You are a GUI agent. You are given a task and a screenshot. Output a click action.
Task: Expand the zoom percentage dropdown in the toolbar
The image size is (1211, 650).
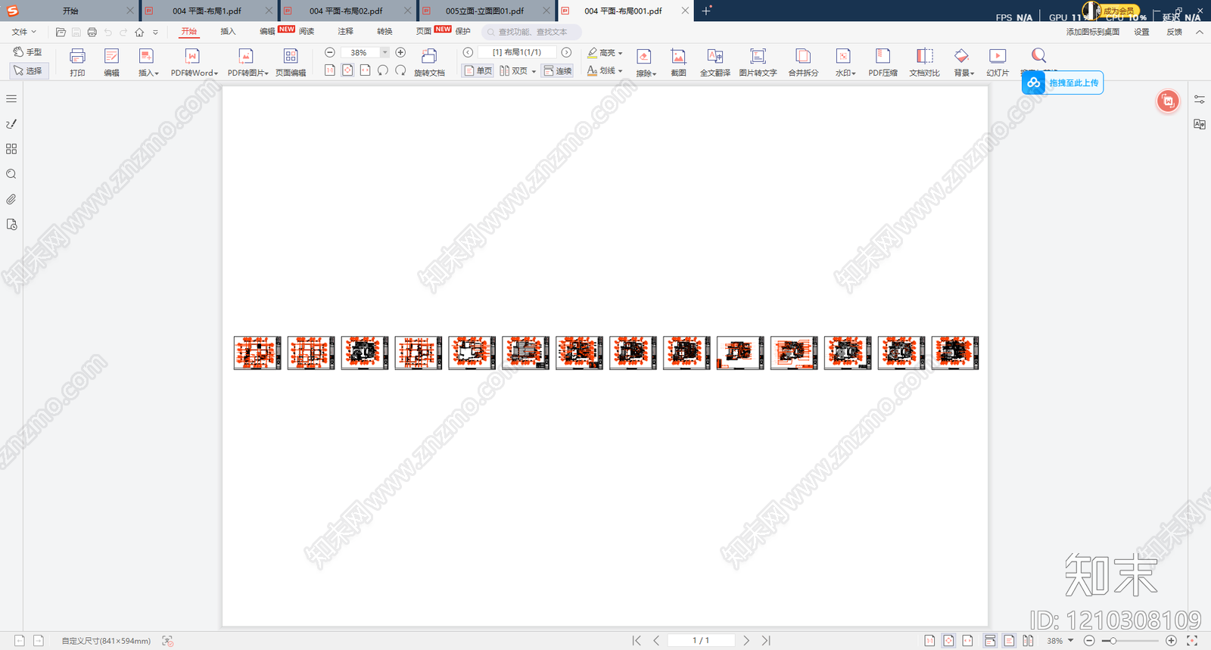(x=384, y=52)
